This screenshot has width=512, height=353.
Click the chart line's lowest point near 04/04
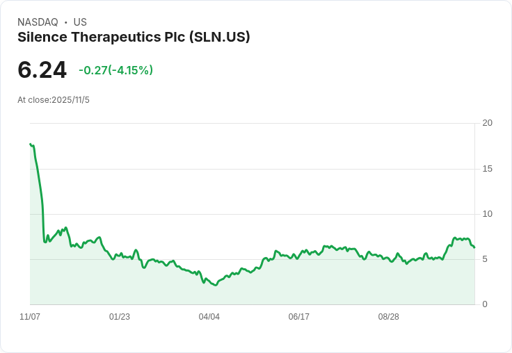(x=216, y=285)
